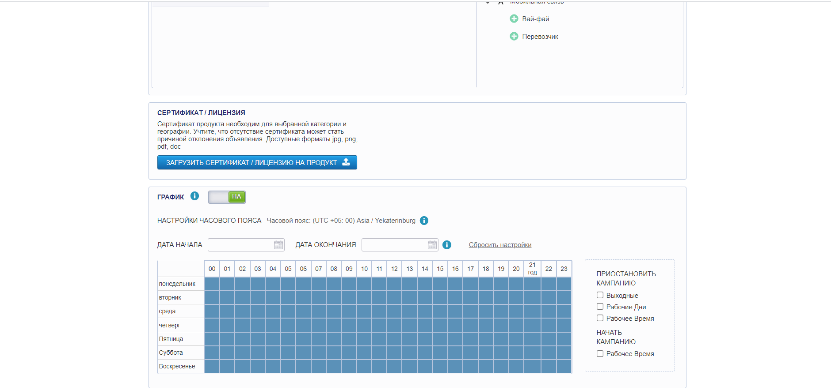Select the 12 hour column header

pos(394,269)
